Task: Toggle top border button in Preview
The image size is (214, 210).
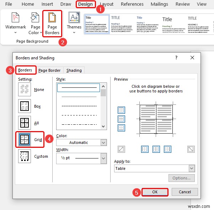Action: pyautogui.click(x=121, y=110)
